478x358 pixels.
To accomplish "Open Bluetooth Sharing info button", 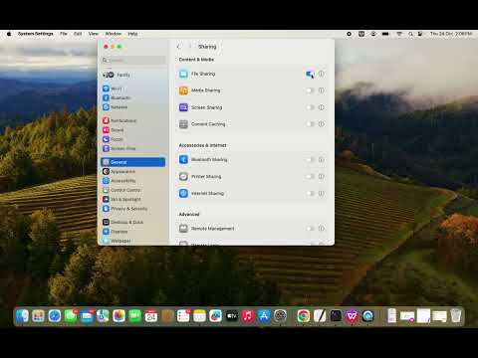I will [x=322, y=159].
